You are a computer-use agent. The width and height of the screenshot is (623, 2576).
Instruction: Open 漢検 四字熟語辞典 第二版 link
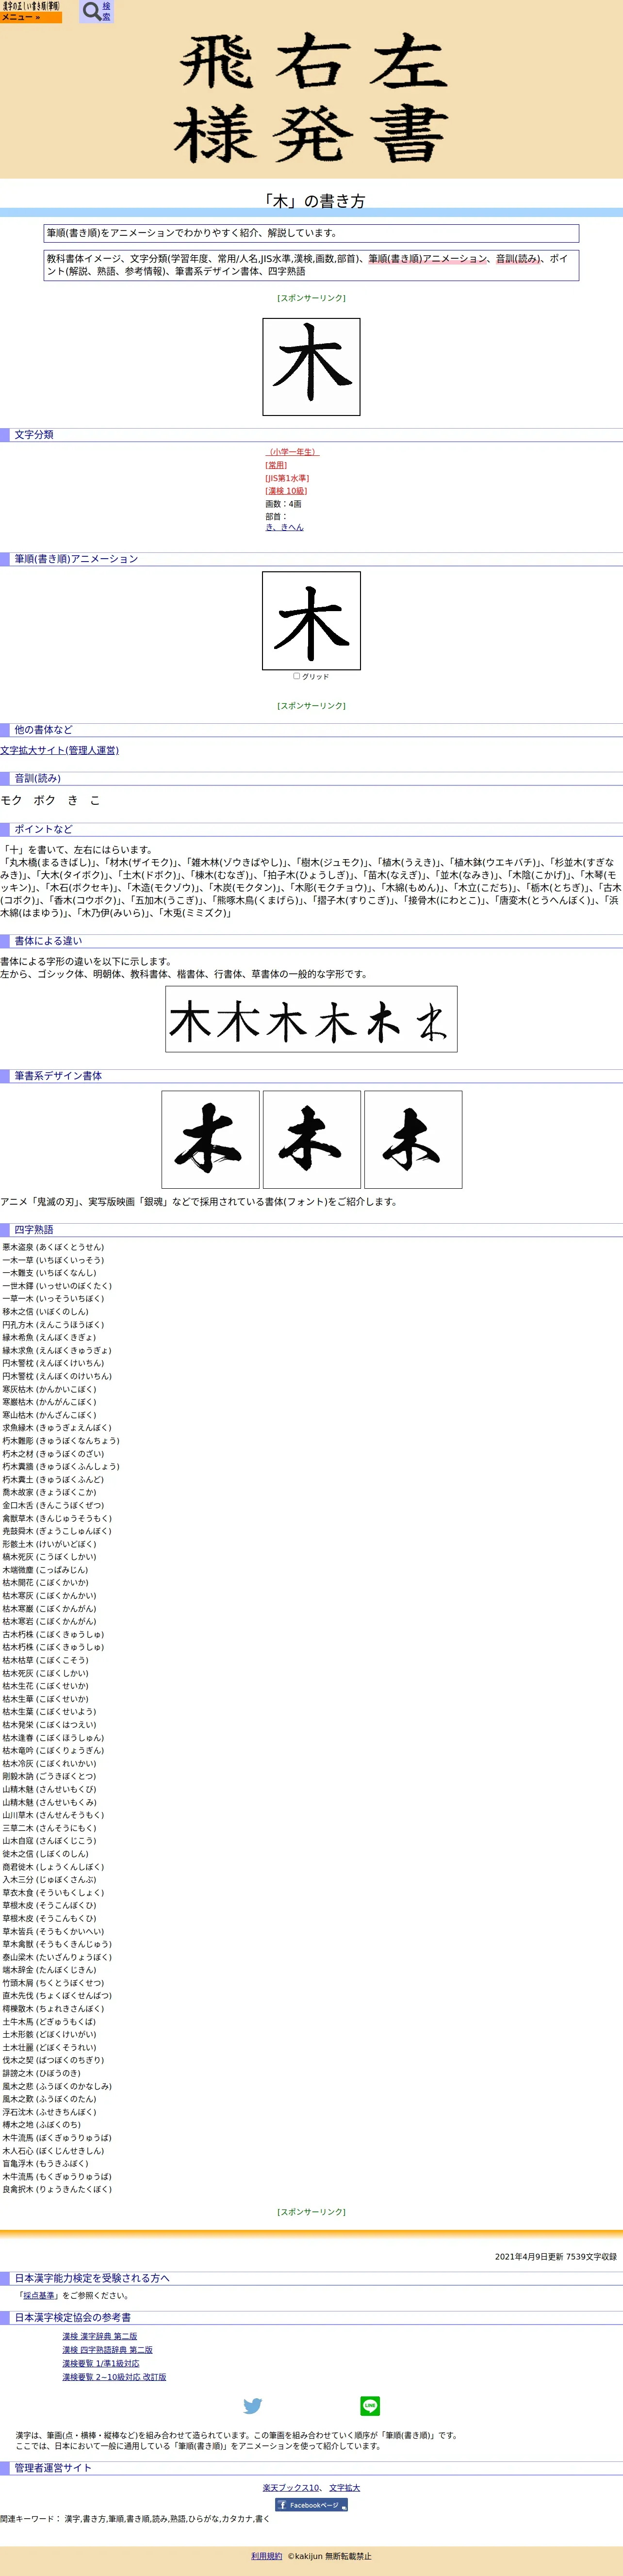tap(107, 2350)
